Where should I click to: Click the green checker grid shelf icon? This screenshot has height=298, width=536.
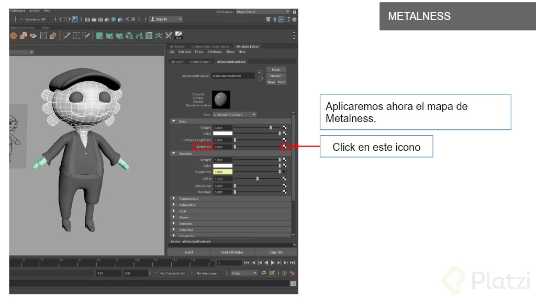coord(149,36)
